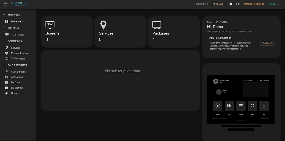Open the hamburger menu

(x=5, y=4)
